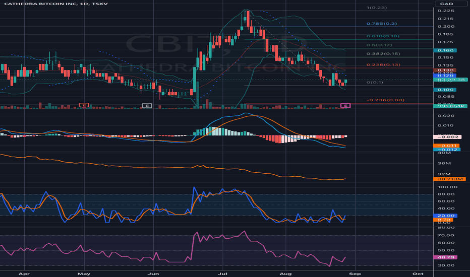Select the Fibonacci label '0.382(0.15)'
This screenshot has width=470, height=277.
pos(383,53)
